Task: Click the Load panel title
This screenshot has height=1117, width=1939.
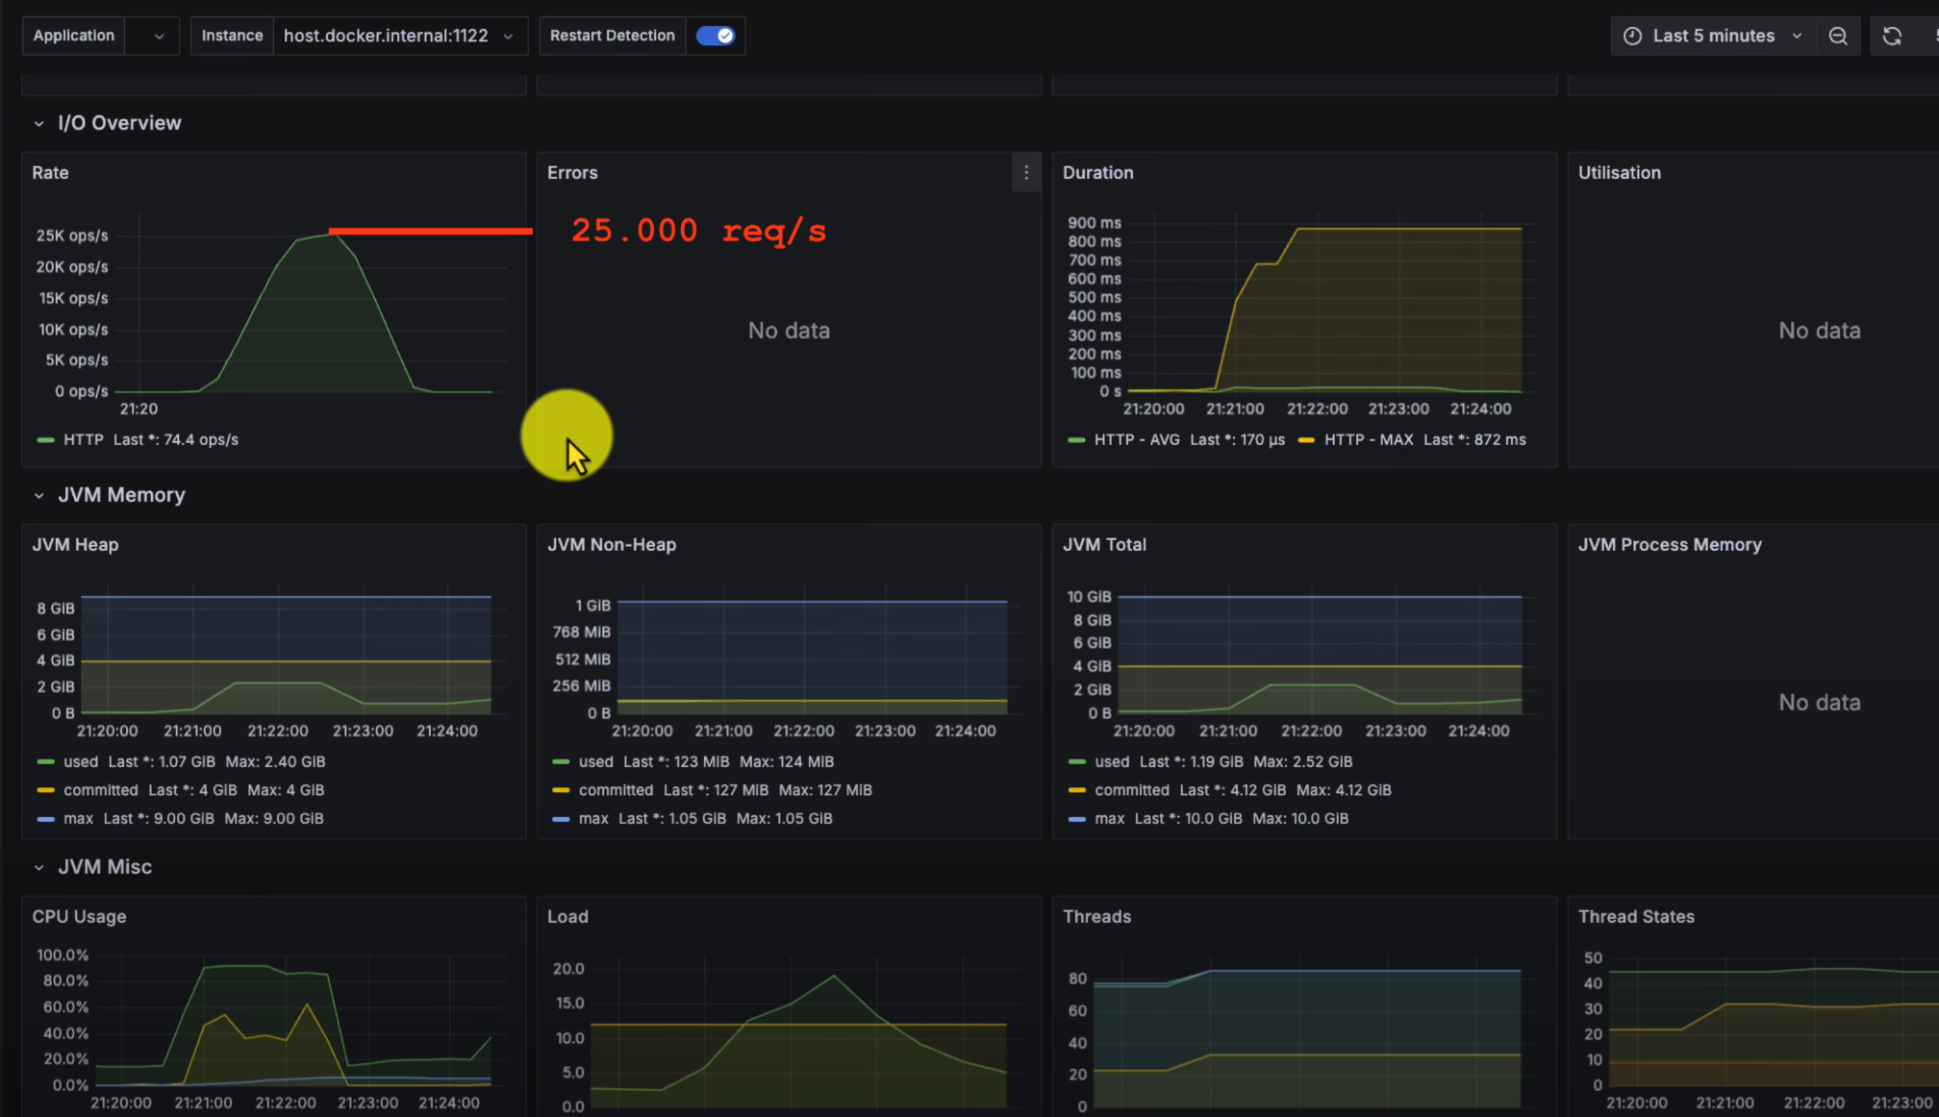Action: [567, 917]
